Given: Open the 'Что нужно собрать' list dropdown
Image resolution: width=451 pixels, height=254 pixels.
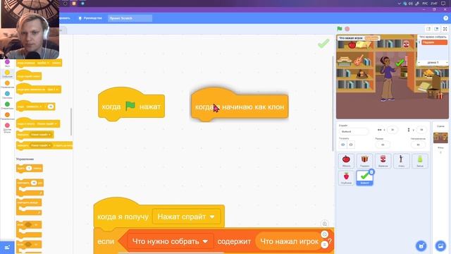Looking at the screenshot, I should 170,241.
